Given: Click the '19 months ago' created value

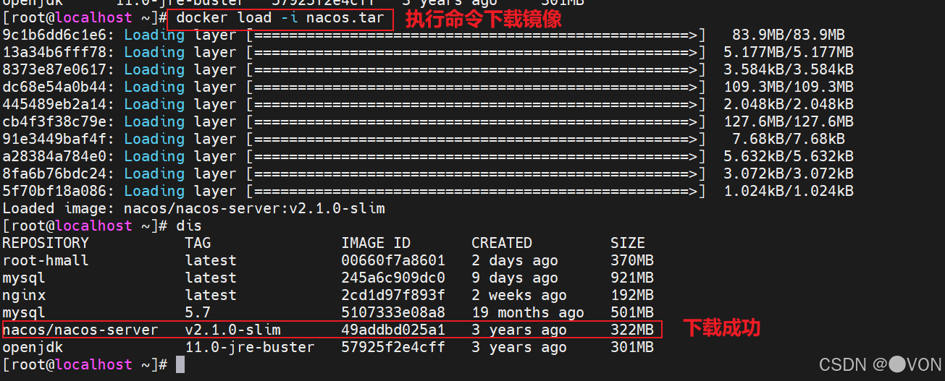Looking at the screenshot, I should [528, 312].
